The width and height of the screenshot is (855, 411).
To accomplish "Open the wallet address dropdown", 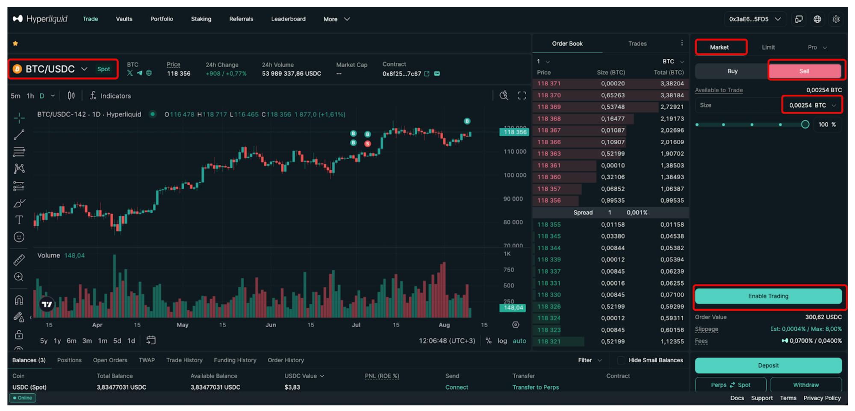I will click(x=755, y=19).
